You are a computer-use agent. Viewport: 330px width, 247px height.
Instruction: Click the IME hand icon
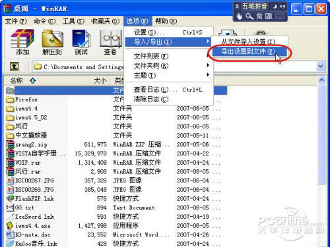240,16
